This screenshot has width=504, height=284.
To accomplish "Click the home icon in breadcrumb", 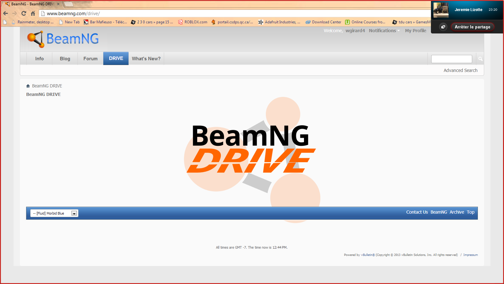I will (x=28, y=86).
